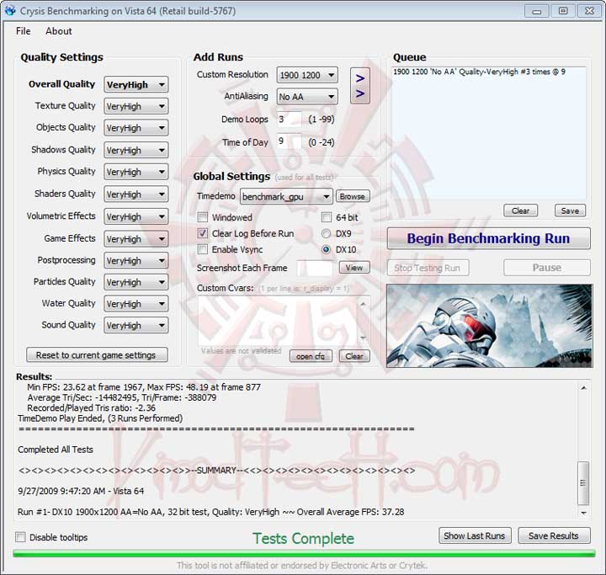606x575 pixels.
Task: Click the 'Overall Average FPS: 37.28' result line
Action: click(x=211, y=512)
